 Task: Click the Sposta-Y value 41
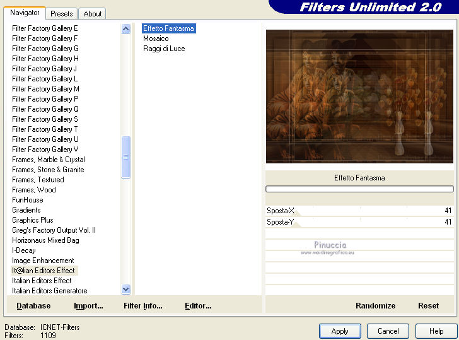tap(448, 222)
